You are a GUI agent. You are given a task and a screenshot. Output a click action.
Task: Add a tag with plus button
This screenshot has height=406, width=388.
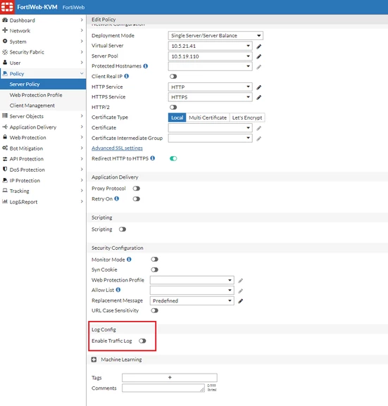pos(170,378)
